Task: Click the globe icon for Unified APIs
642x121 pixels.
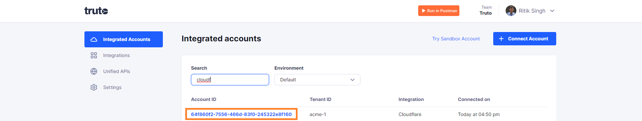Action: [x=94, y=71]
